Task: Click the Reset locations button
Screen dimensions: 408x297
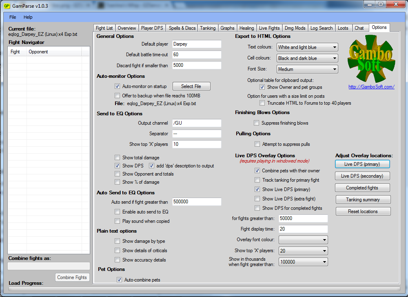Action: tap(363, 211)
